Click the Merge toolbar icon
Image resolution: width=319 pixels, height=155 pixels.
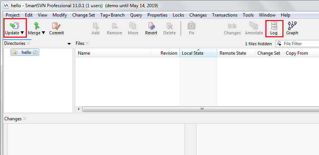tap(36, 26)
